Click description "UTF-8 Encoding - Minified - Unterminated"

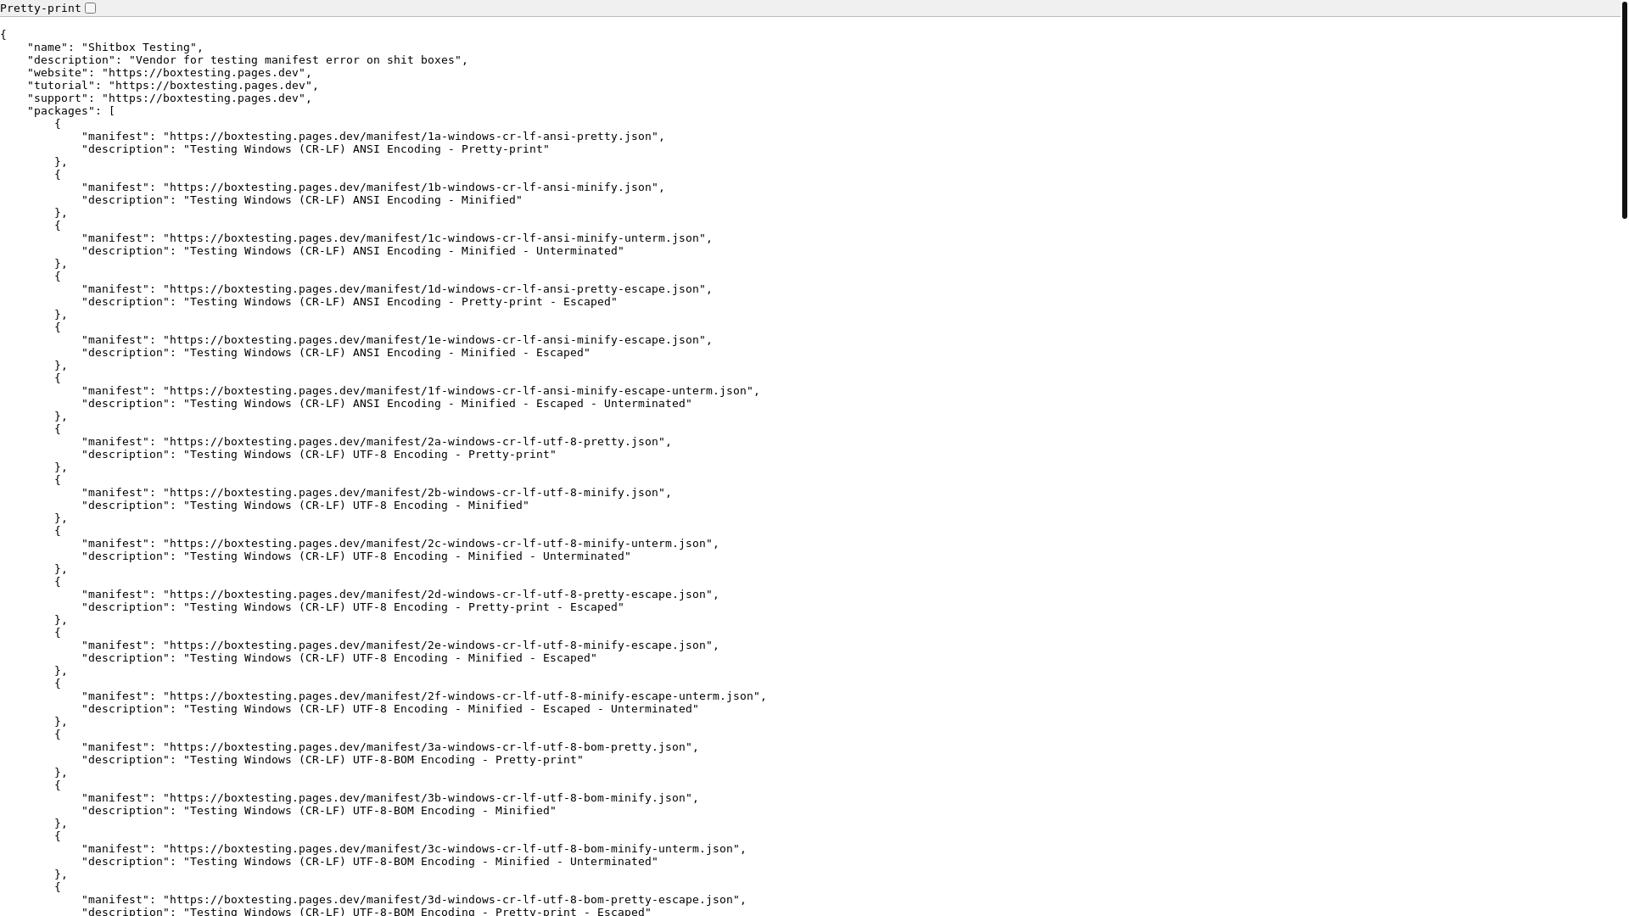point(356,556)
